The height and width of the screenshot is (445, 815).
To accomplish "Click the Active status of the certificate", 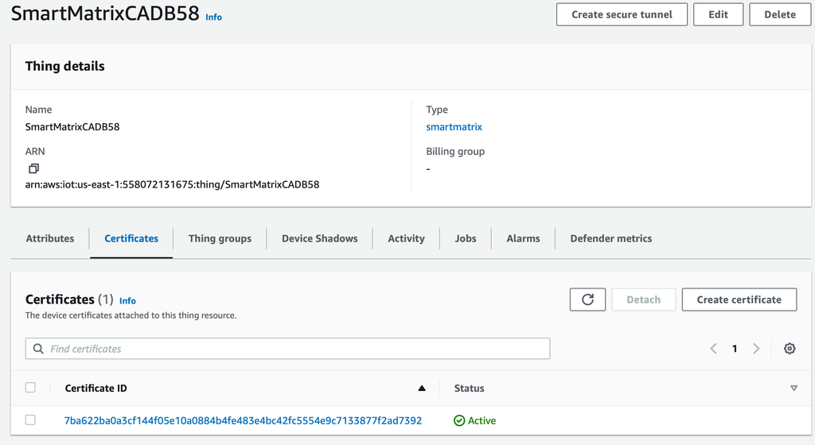I will coord(474,420).
